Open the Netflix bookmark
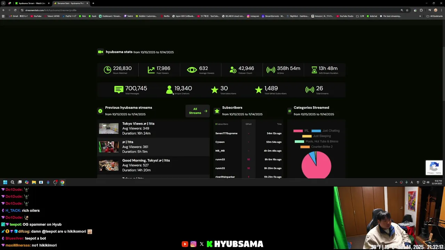The image size is (445, 250). tap(165, 16)
